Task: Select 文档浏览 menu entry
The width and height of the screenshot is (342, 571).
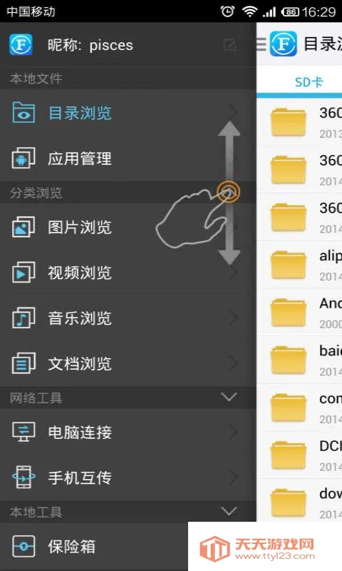Action: point(128,363)
